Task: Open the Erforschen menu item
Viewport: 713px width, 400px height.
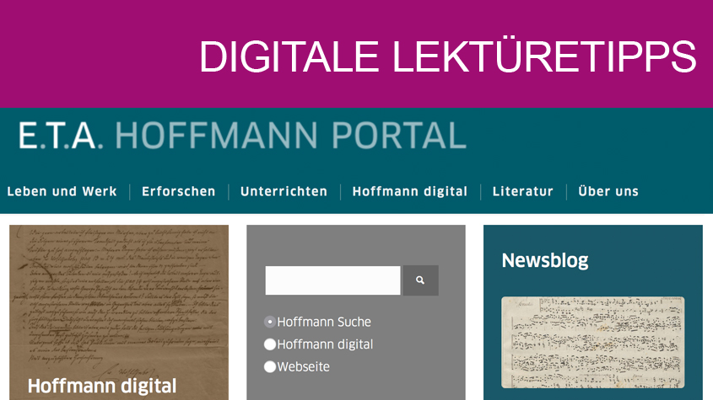Action: coord(179,192)
